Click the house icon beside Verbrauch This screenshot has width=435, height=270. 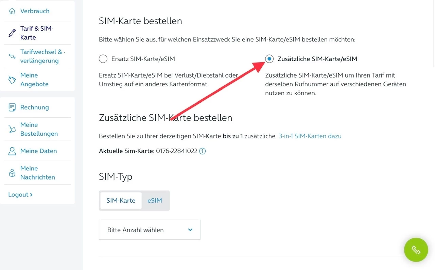click(x=12, y=11)
